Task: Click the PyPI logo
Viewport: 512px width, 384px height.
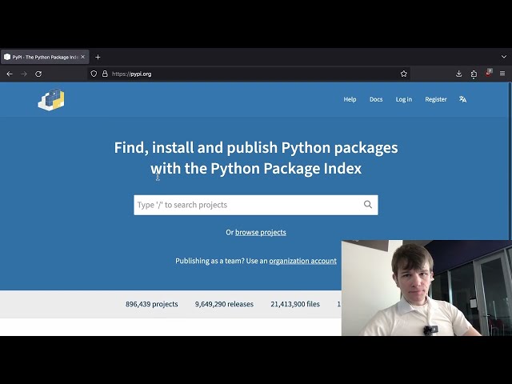Action: (51, 99)
